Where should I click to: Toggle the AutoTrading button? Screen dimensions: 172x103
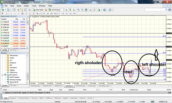(56, 10)
